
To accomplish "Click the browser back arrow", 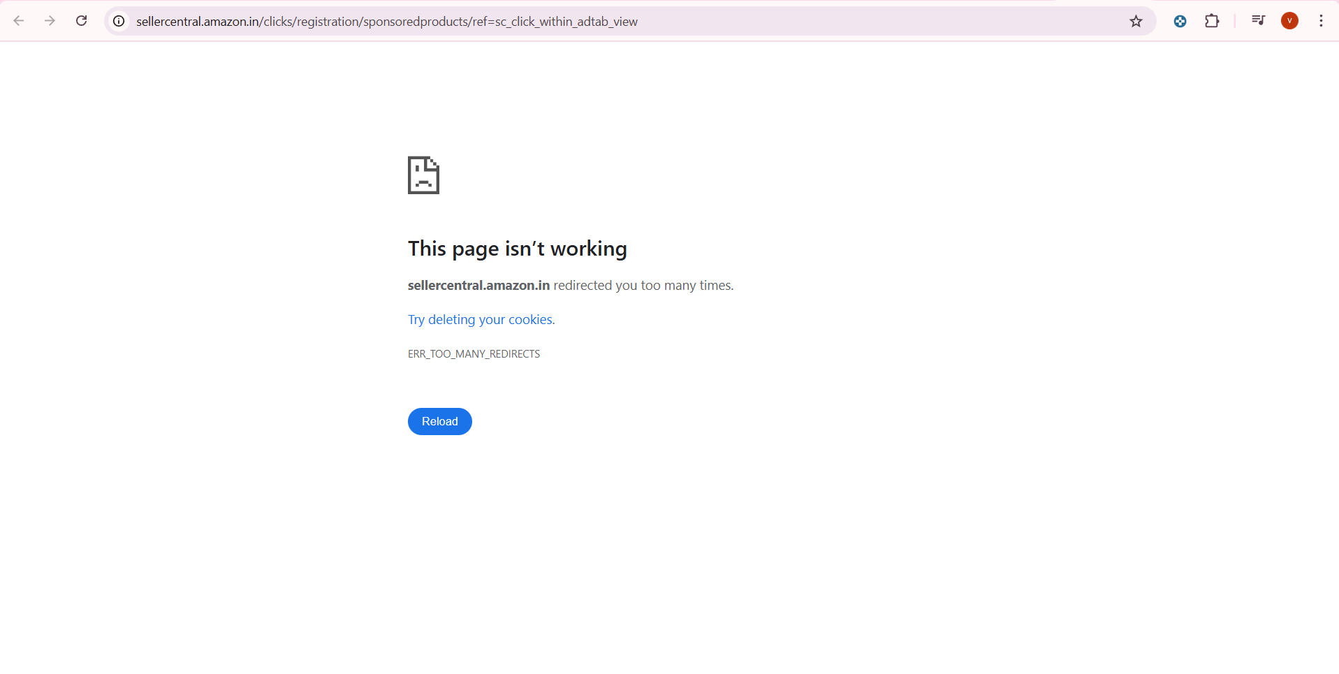I will point(19,21).
